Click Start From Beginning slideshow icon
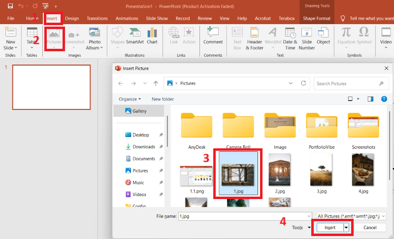This screenshot has width=394, height=239. (x=45, y=6)
